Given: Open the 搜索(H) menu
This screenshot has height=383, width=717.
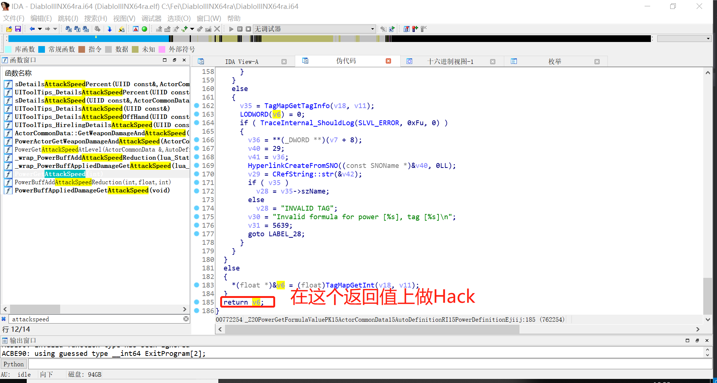Looking at the screenshot, I should click(x=95, y=18).
